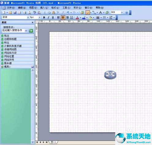Click the Copy icon in toolbar

49,13
